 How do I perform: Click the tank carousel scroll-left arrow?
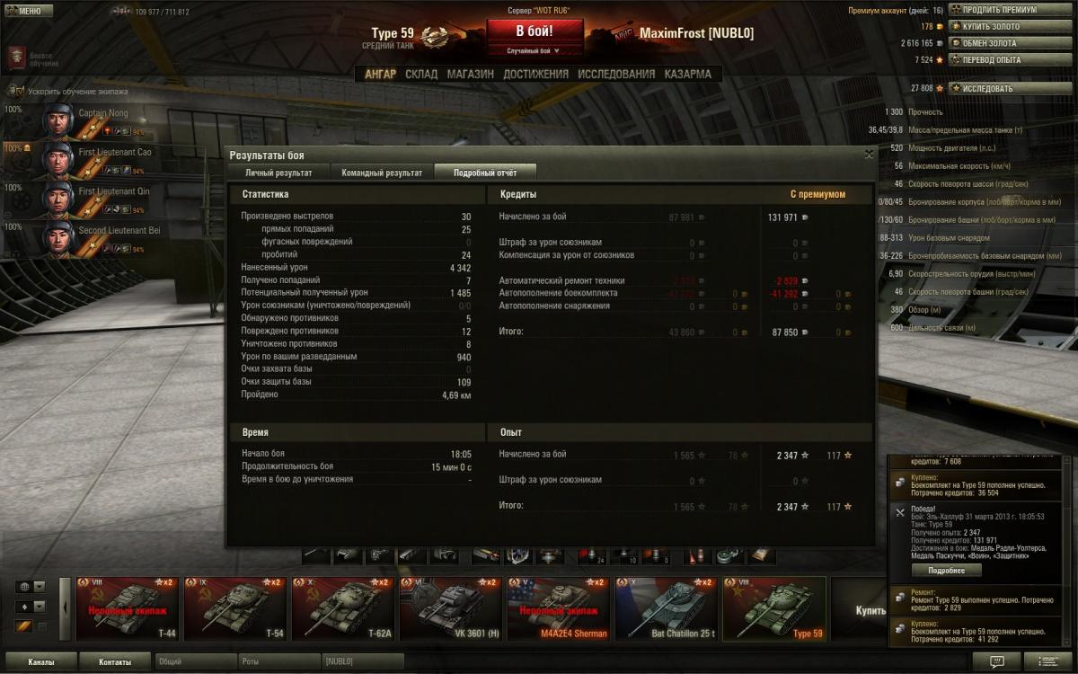tap(65, 608)
